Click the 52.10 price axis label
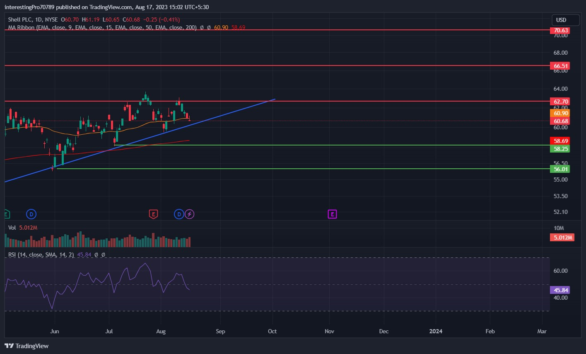The width and height of the screenshot is (586, 354). tap(561, 212)
